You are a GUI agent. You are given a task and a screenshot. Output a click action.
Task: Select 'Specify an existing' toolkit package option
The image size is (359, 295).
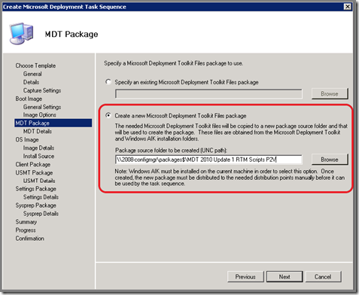pos(108,82)
